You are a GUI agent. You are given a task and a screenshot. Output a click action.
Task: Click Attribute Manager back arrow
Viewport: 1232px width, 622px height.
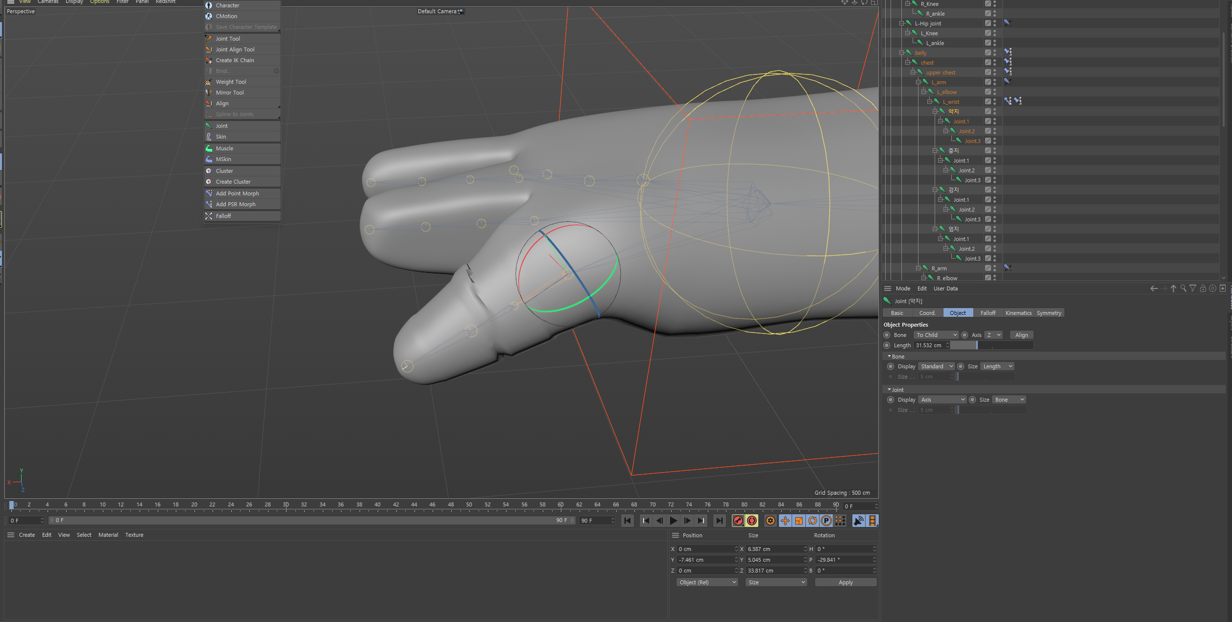click(x=1154, y=288)
